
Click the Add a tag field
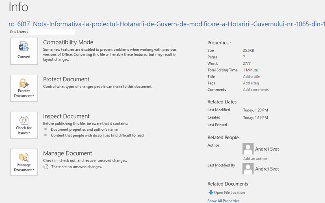pyautogui.click(x=251, y=83)
